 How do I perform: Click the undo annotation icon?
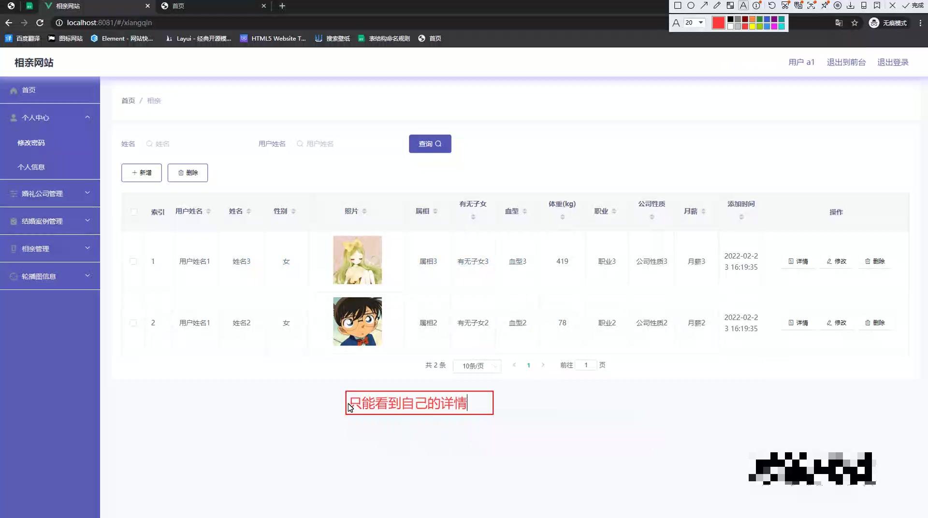click(772, 6)
